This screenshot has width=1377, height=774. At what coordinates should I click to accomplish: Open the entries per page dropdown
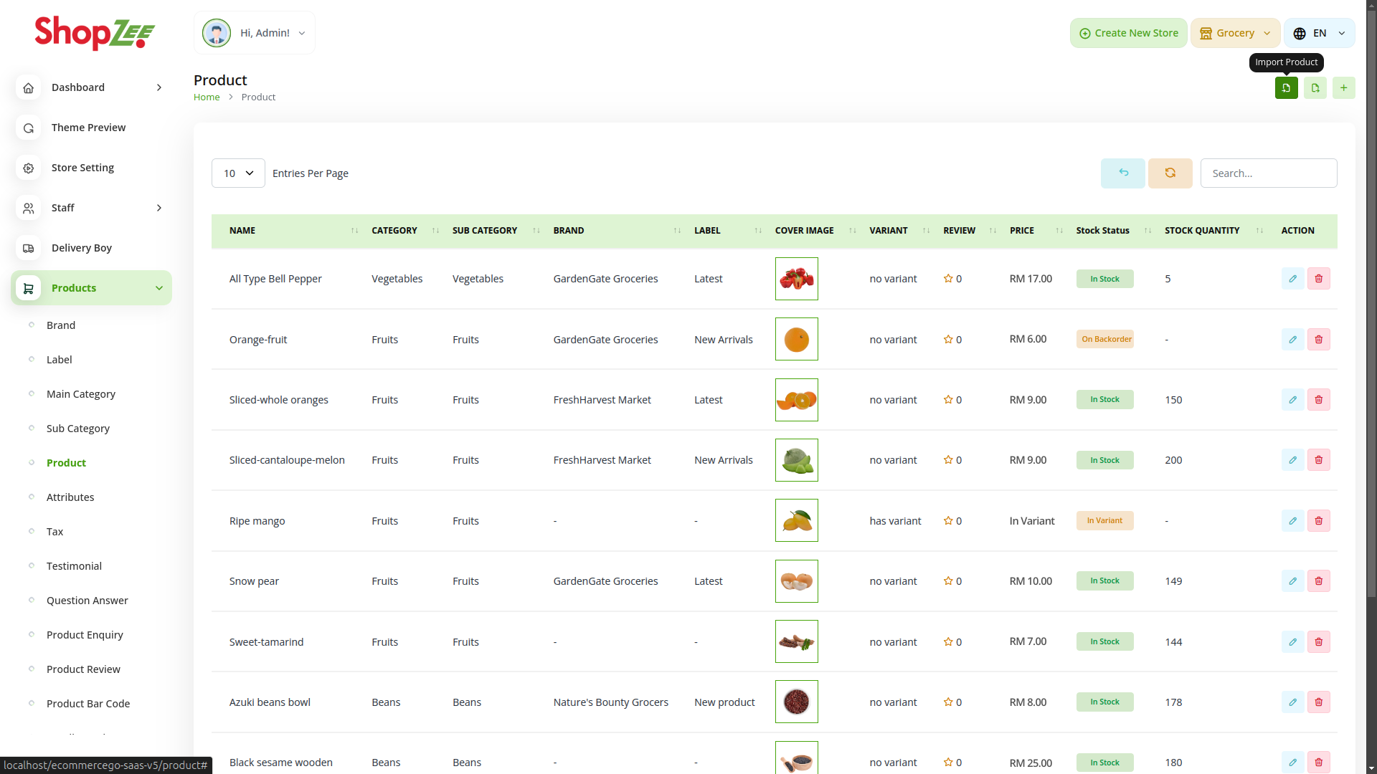(238, 173)
